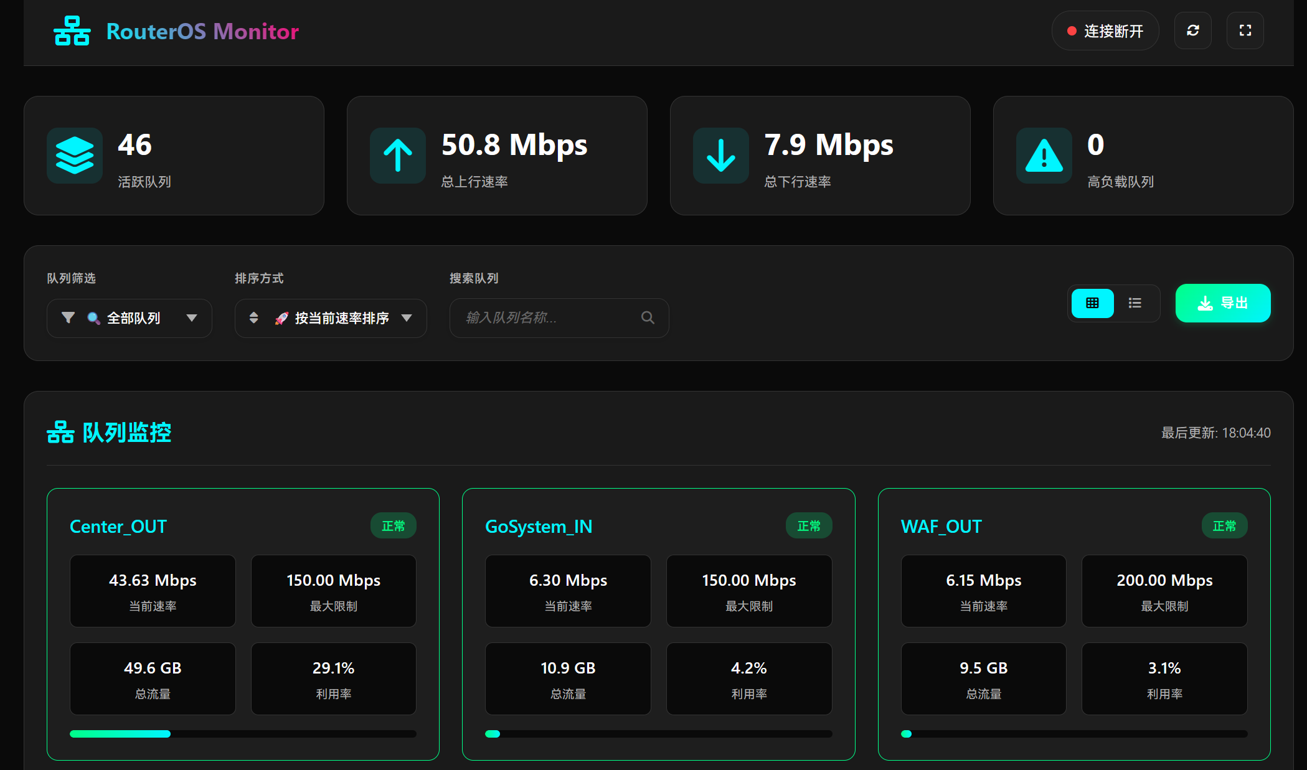This screenshot has height=770, width=1307.
Task: Click the refresh icon button in header
Action: pyautogui.click(x=1192, y=31)
